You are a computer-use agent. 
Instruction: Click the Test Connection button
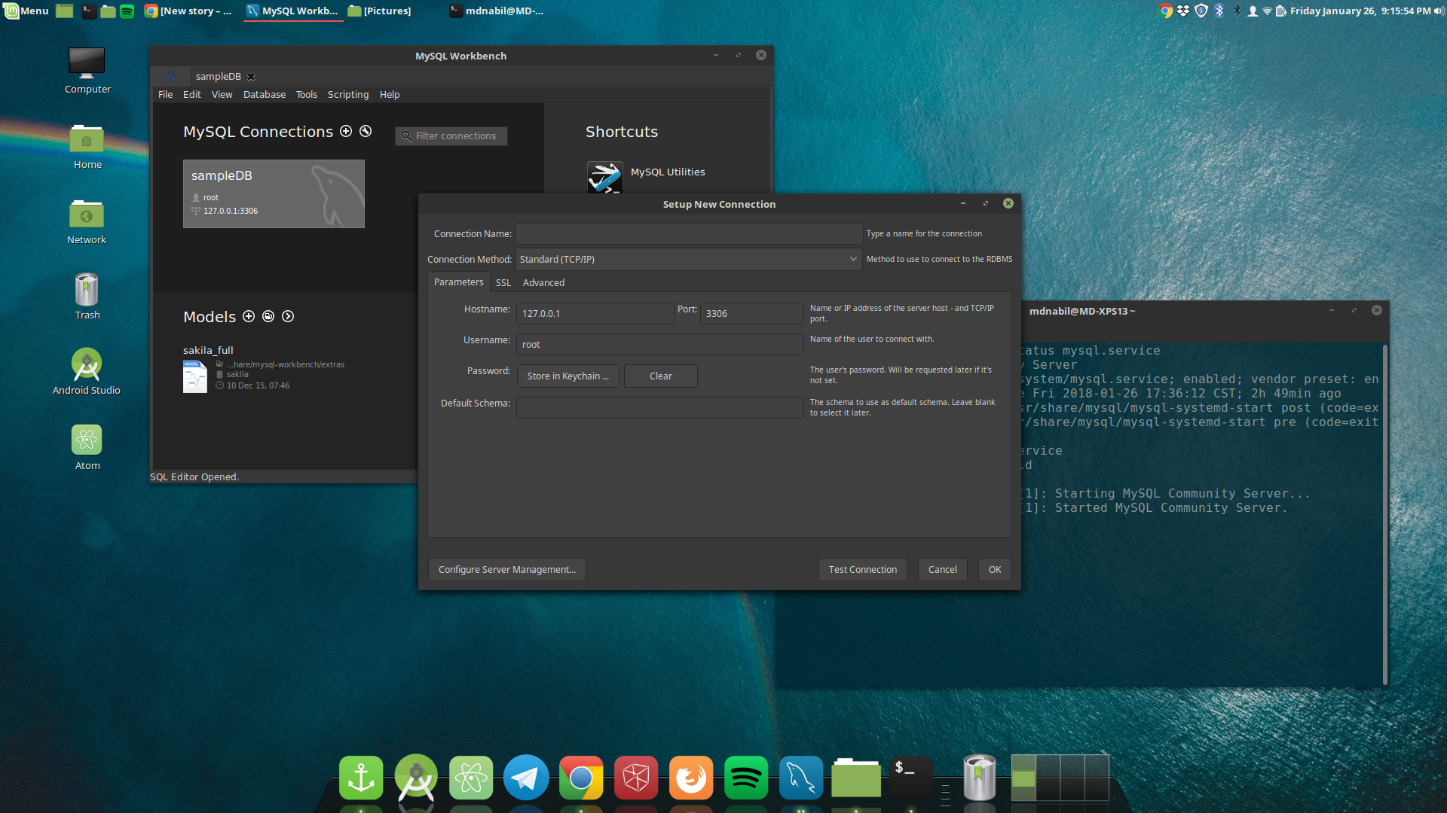pyautogui.click(x=863, y=569)
